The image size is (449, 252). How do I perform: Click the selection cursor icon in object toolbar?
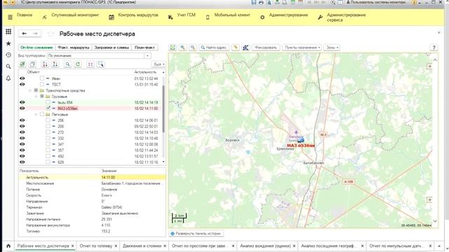pos(100,64)
